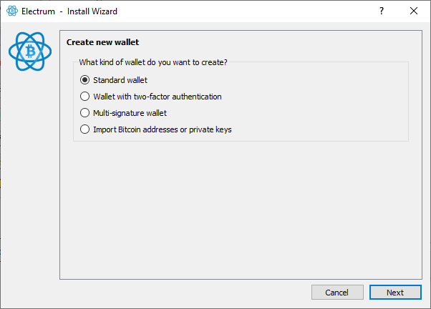Image resolution: width=431 pixels, height=309 pixels.
Task: Close the Install Wizard window
Action: 414,11
